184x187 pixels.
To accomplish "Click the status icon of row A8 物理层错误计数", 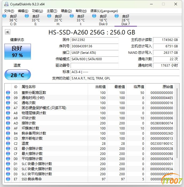I will tap(8, 113).
